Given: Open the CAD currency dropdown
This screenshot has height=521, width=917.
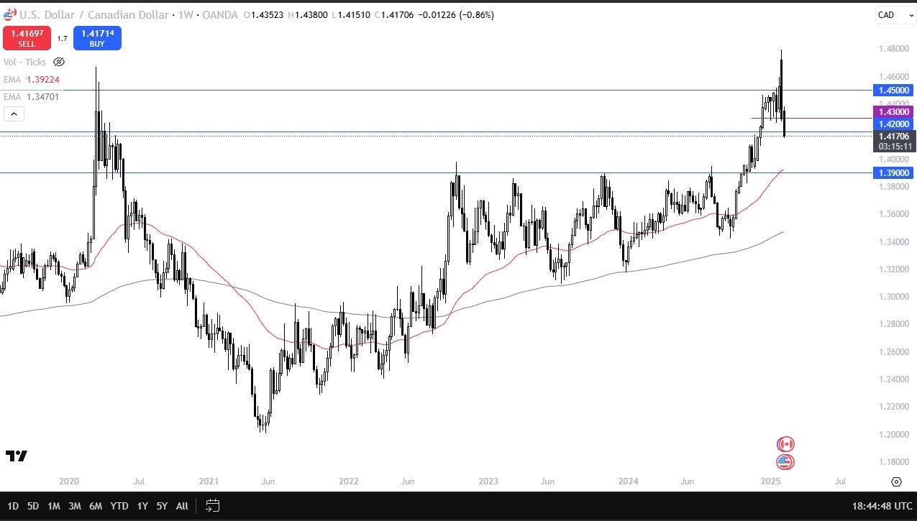Looking at the screenshot, I should 893,15.
